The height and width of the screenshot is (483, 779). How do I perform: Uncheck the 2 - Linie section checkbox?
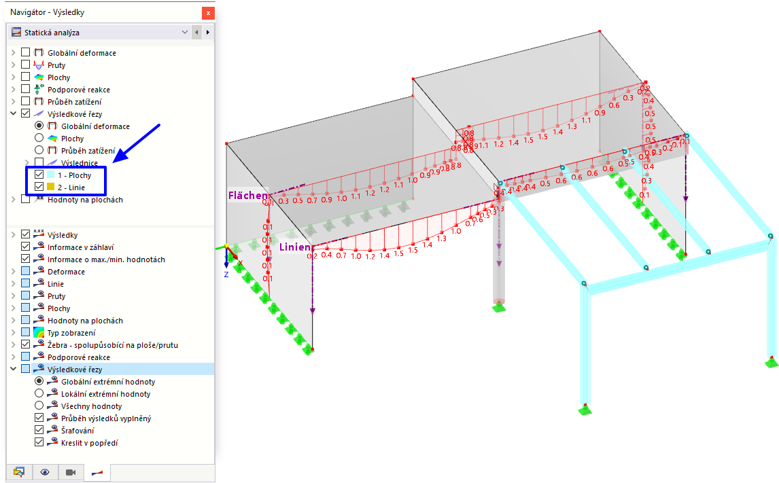pos(39,187)
